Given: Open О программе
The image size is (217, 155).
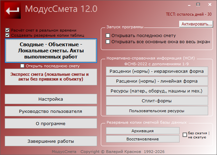Looking at the screenshot, I should [51, 123].
